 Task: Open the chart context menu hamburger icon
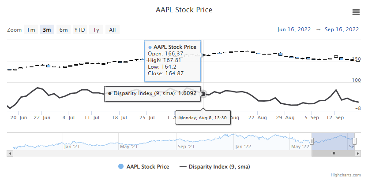[x=356, y=12]
